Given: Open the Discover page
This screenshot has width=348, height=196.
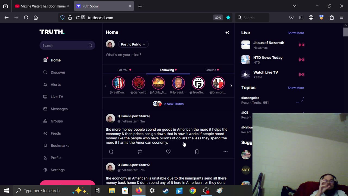Looking at the screenshot, I should (58, 72).
